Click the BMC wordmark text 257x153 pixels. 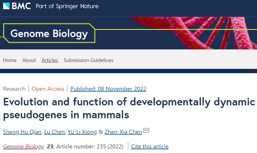click(x=21, y=6)
